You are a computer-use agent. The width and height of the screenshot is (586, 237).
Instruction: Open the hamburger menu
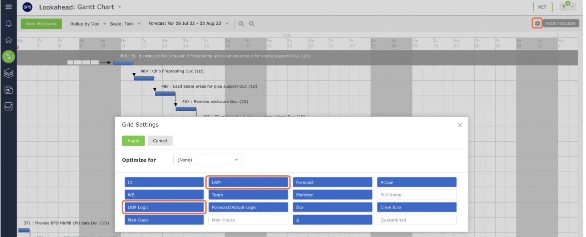(x=8, y=6)
